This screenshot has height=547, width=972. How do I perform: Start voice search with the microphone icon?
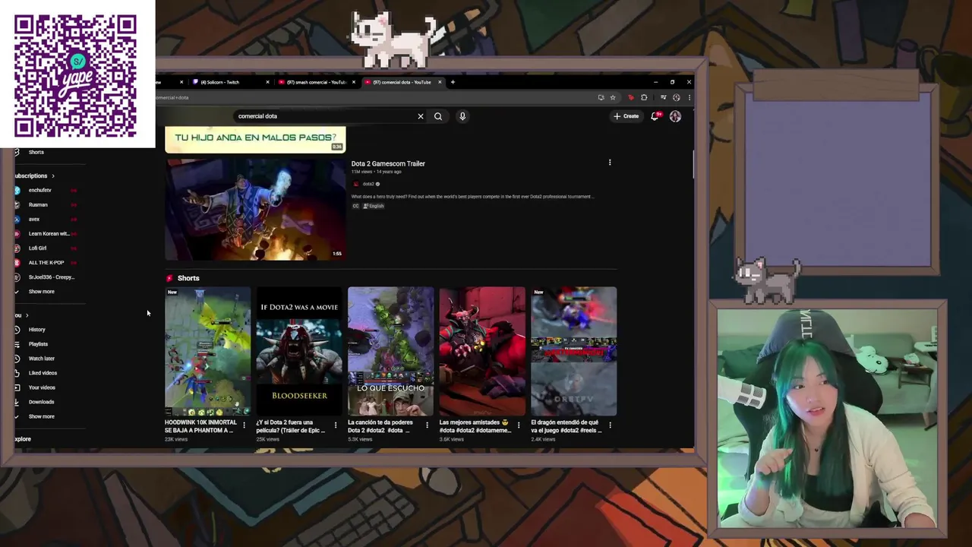point(462,116)
